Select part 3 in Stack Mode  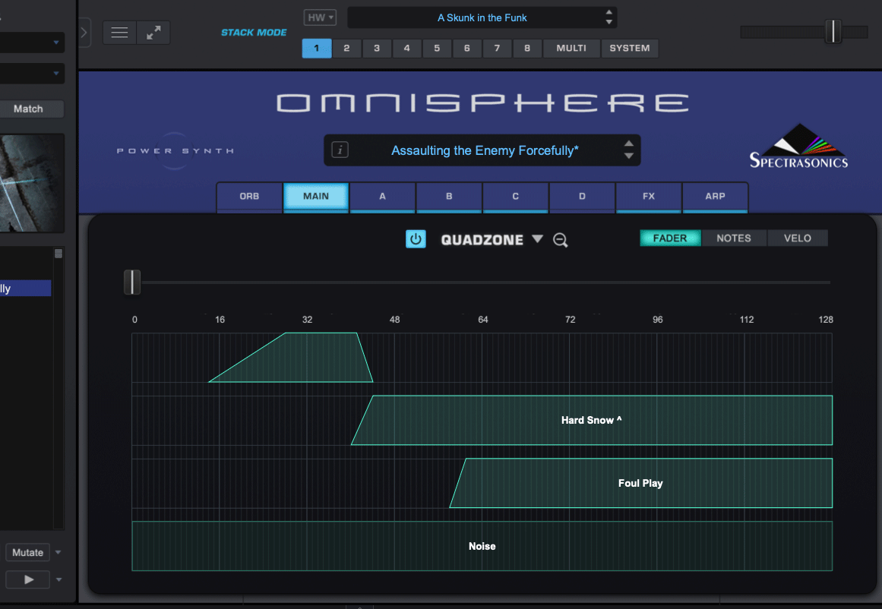click(377, 48)
